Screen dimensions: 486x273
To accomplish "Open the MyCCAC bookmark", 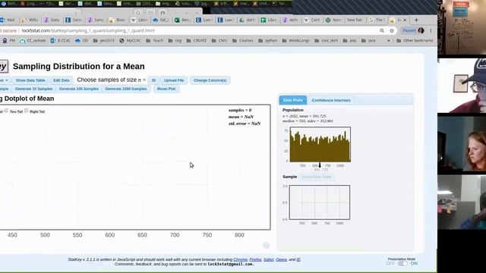I will pos(130,40).
